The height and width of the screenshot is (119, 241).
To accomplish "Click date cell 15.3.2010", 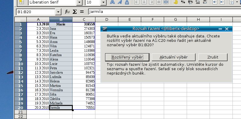I will click(x=38, y=86).
